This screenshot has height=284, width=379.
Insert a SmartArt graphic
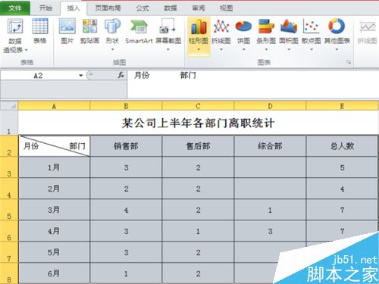coord(139,31)
